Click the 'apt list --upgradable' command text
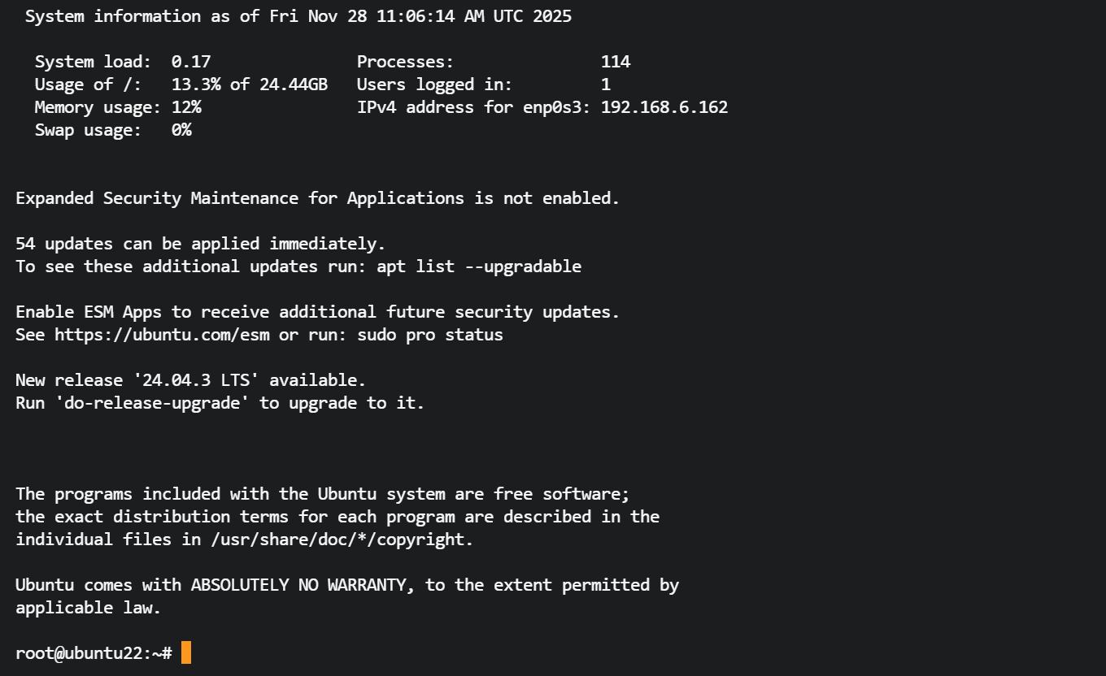The width and height of the screenshot is (1106, 676). 479,266
